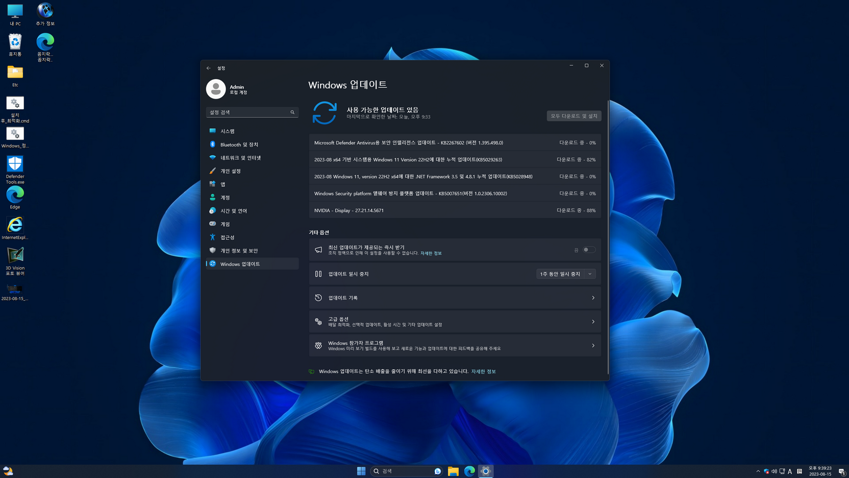
Task: Select Windows 업데이트 in sidebar
Action: tap(252, 264)
